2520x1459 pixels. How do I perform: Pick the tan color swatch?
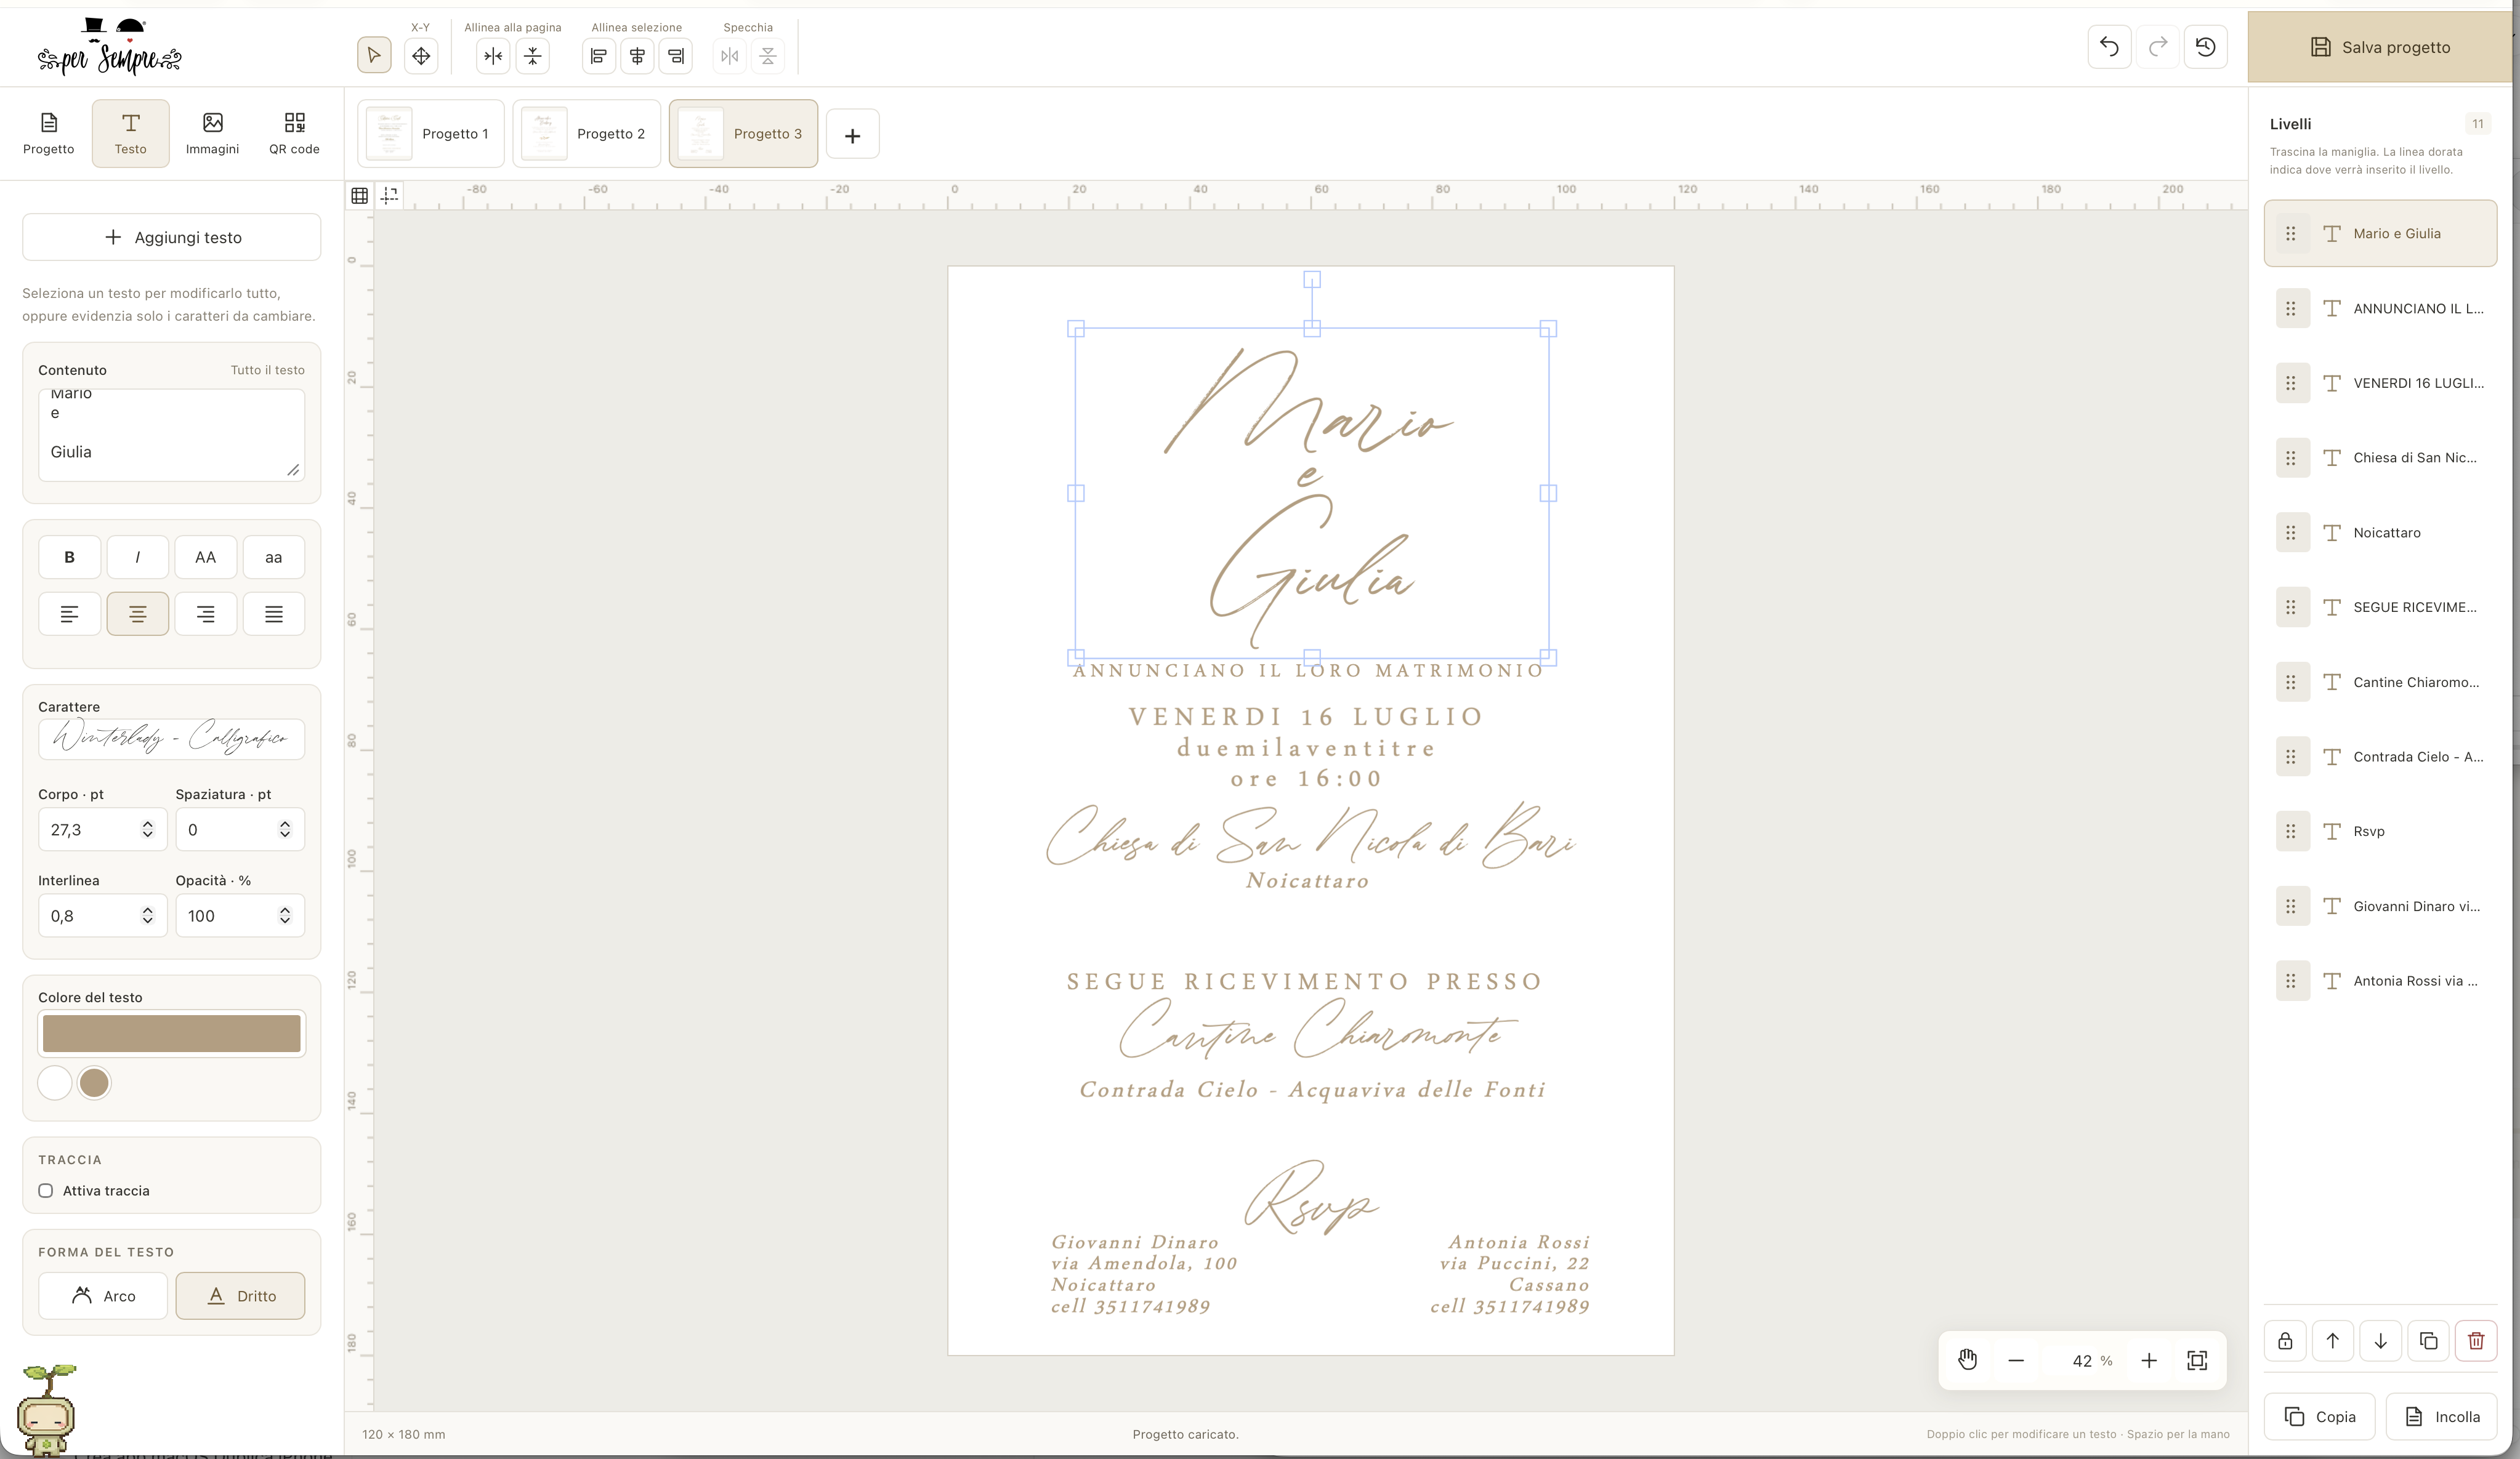[x=94, y=1082]
